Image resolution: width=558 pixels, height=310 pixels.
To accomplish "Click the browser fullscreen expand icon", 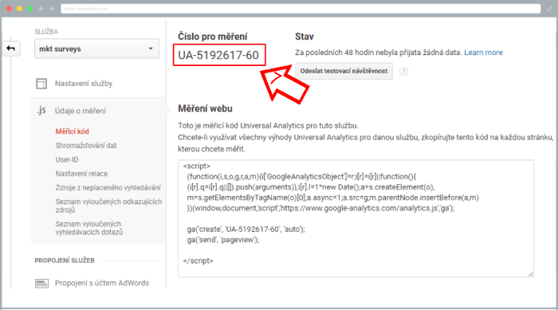I will tap(549, 9).
